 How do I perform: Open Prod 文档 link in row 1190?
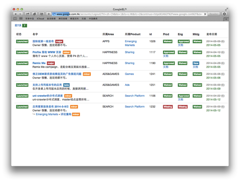click(165, 67)
